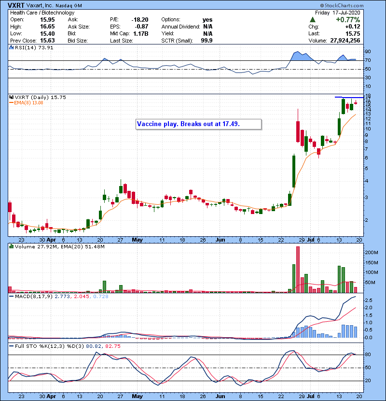386x401 pixels.
Task: Select the Low value 15.40
Action: point(47,33)
